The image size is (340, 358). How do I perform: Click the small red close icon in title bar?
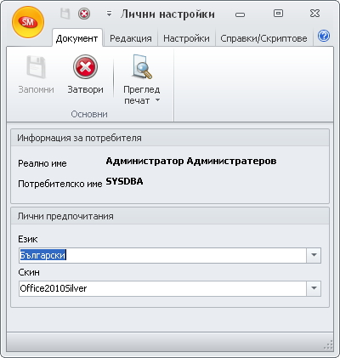(x=84, y=14)
